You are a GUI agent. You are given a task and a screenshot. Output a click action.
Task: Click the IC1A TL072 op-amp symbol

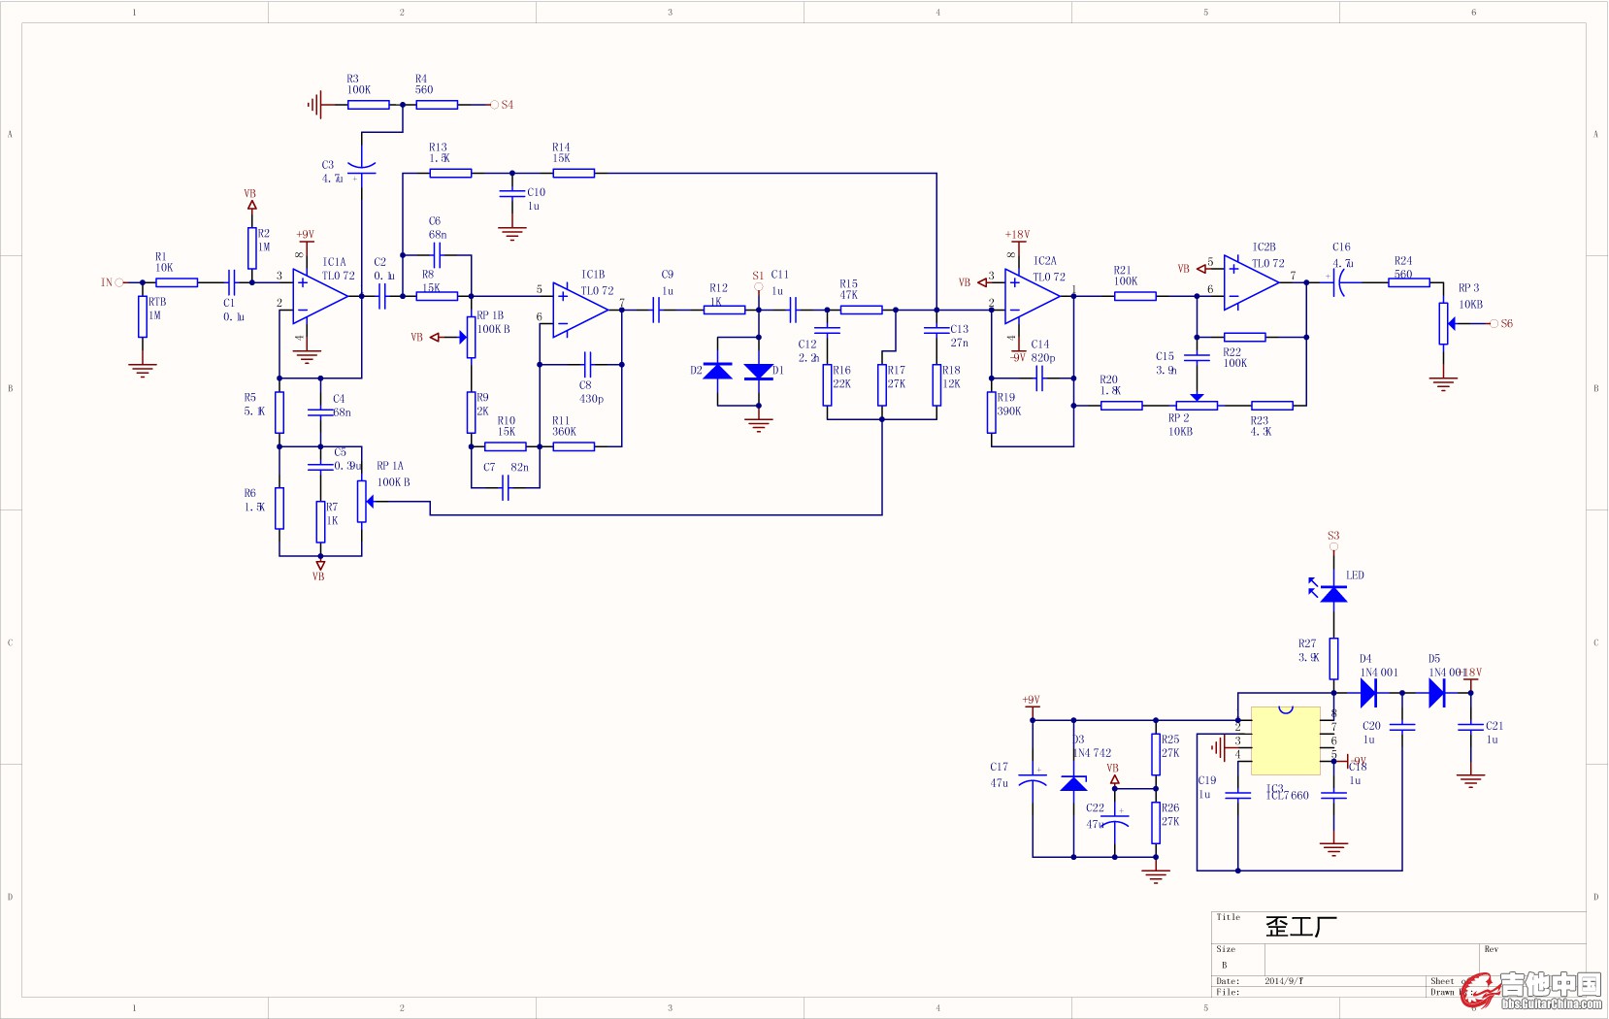[x=318, y=297]
